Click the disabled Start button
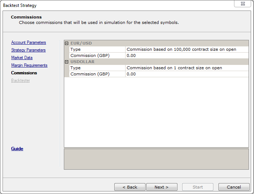Screen dimensions: 254x194 pos(198,187)
